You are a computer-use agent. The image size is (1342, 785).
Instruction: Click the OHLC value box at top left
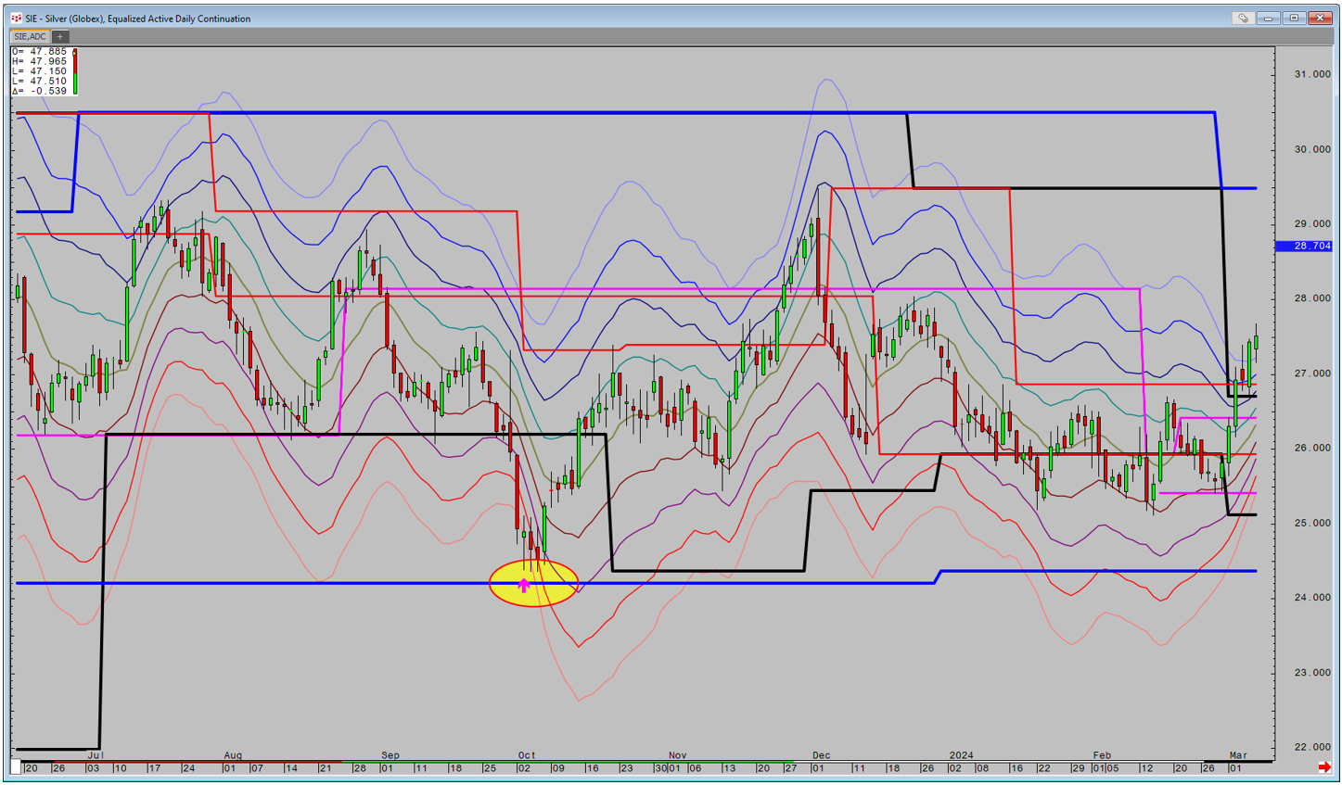40,71
